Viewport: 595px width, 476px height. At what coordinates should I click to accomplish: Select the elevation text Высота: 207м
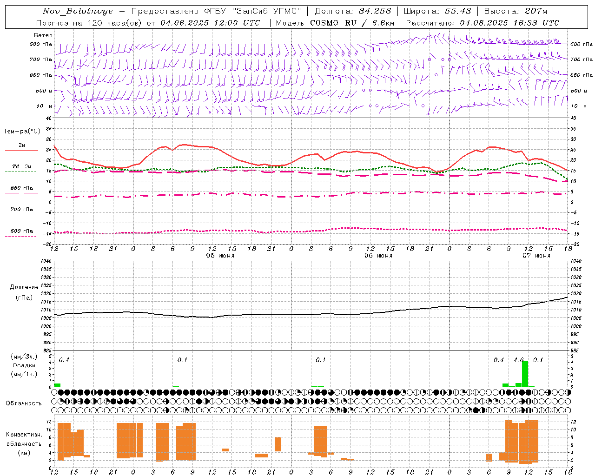(x=516, y=11)
